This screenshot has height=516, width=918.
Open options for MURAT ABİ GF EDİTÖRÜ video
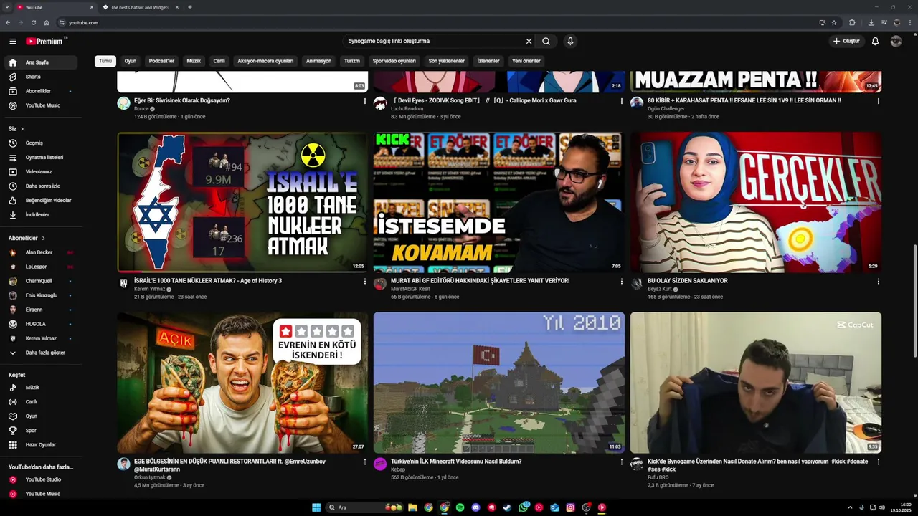(622, 282)
